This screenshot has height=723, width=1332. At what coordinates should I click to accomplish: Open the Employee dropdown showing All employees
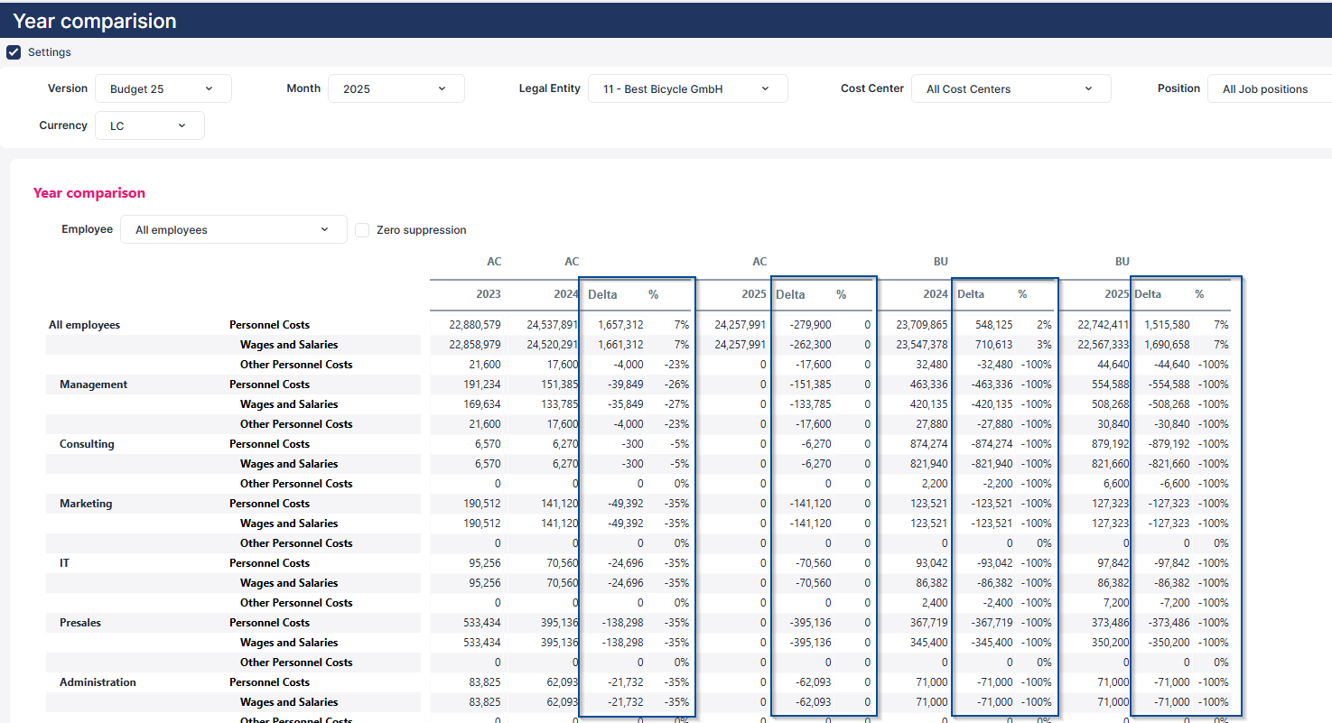(233, 230)
